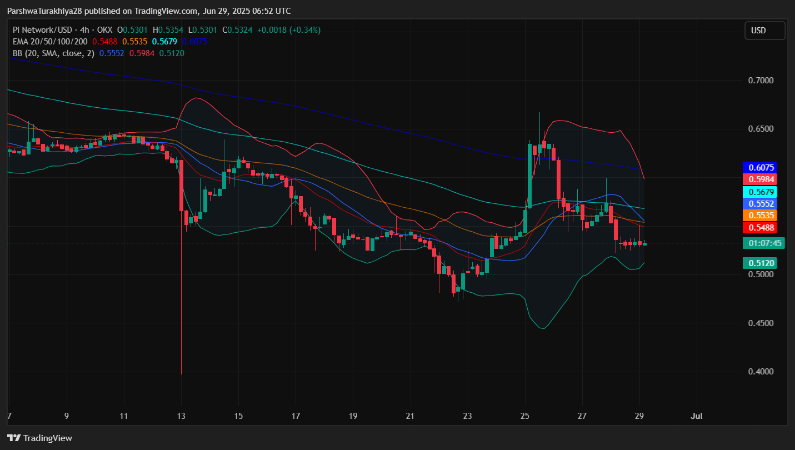Click the BB (20, SMA, close, 2) legend
The width and height of the screenshot is (795, 450).
tap(54, 53)
